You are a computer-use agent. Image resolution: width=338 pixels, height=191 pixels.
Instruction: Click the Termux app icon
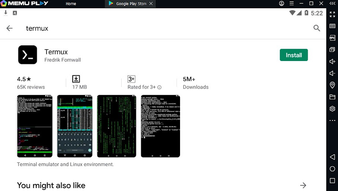point(28,55)
